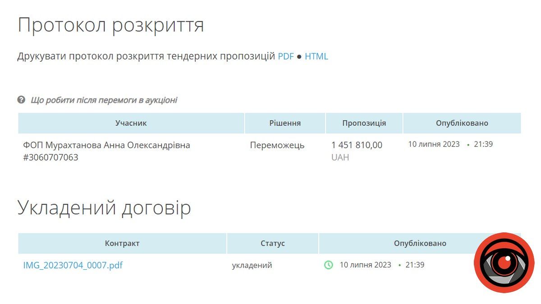This screenshot has width=541, height=304.
Task: Click the 'Контракт' column header
Action: [x=122, y=243]
